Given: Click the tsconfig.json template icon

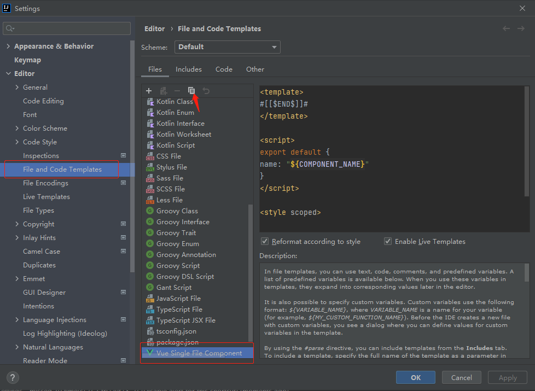Looking at the screenshot, I should [x=150, y=331].
